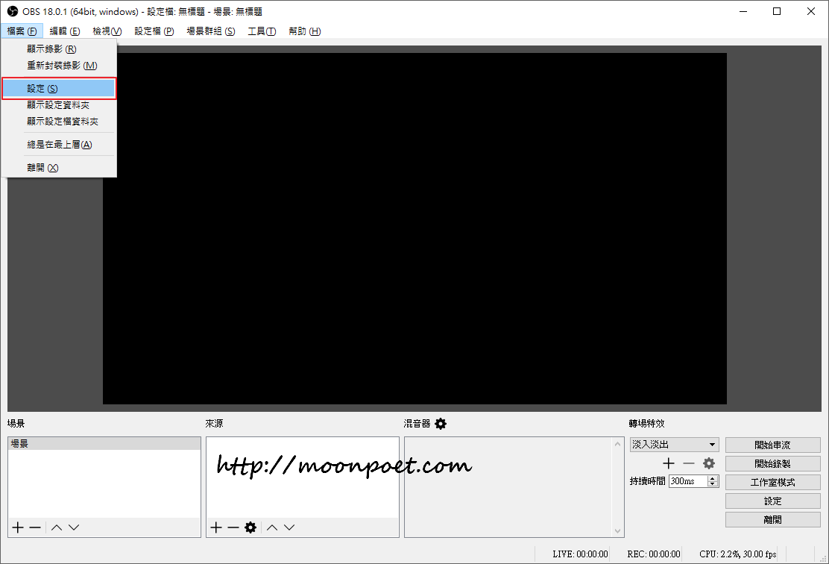Move source down with down arrow
The width and height of the screenshot is (829, 564).
[x=289, y=527]
